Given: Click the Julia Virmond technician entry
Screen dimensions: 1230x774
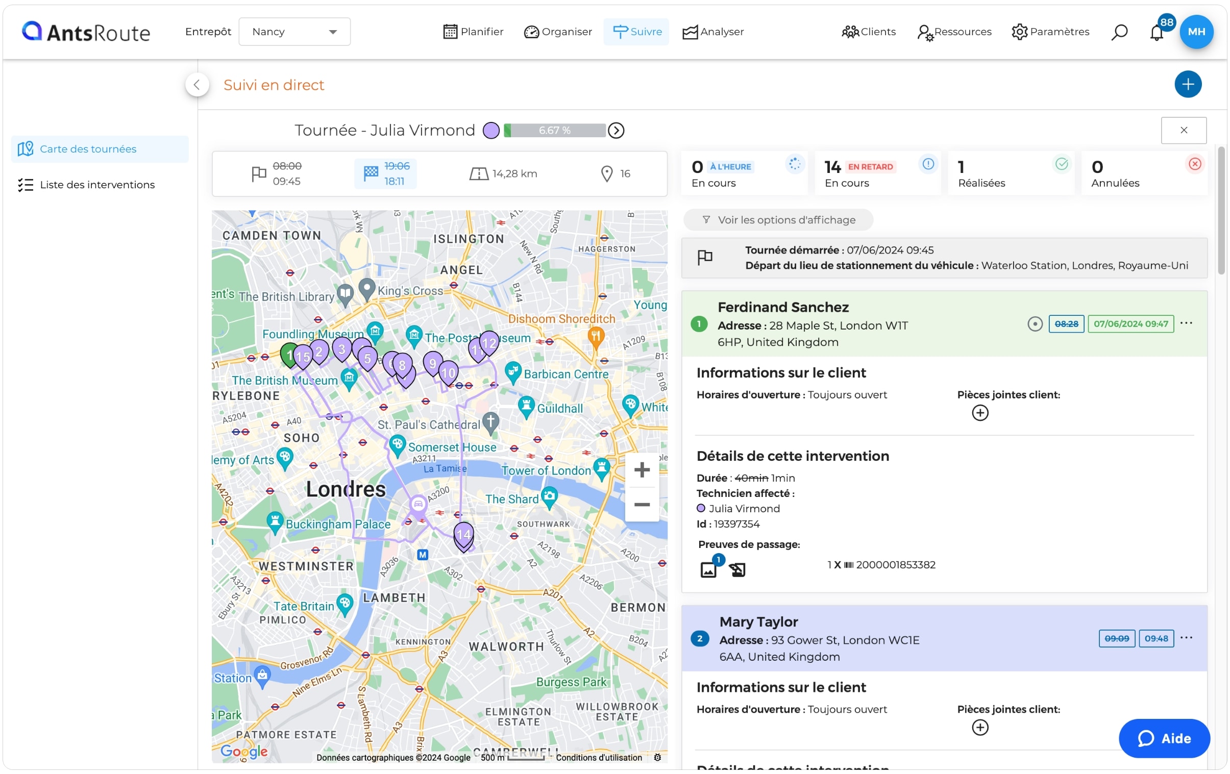Looking at the screenshot, I should [x=738, y=509].
